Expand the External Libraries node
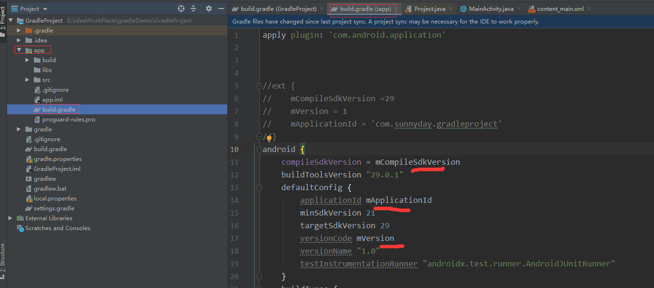Screen dimensions: 654x288 [x=10, y=218]
